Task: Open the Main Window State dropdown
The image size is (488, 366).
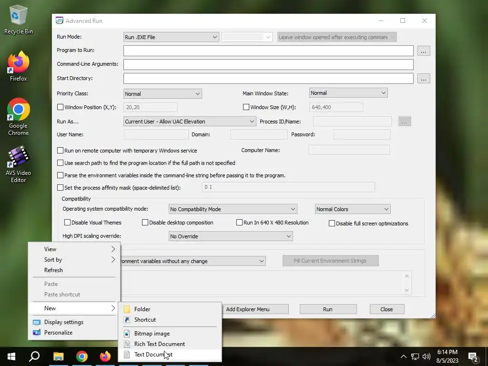Action: pos(348,93)
